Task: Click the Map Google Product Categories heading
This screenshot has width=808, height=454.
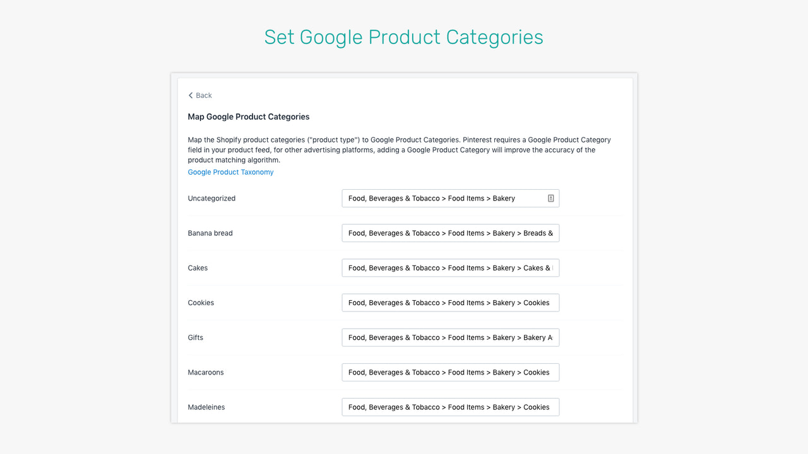Action: (248, 117)
